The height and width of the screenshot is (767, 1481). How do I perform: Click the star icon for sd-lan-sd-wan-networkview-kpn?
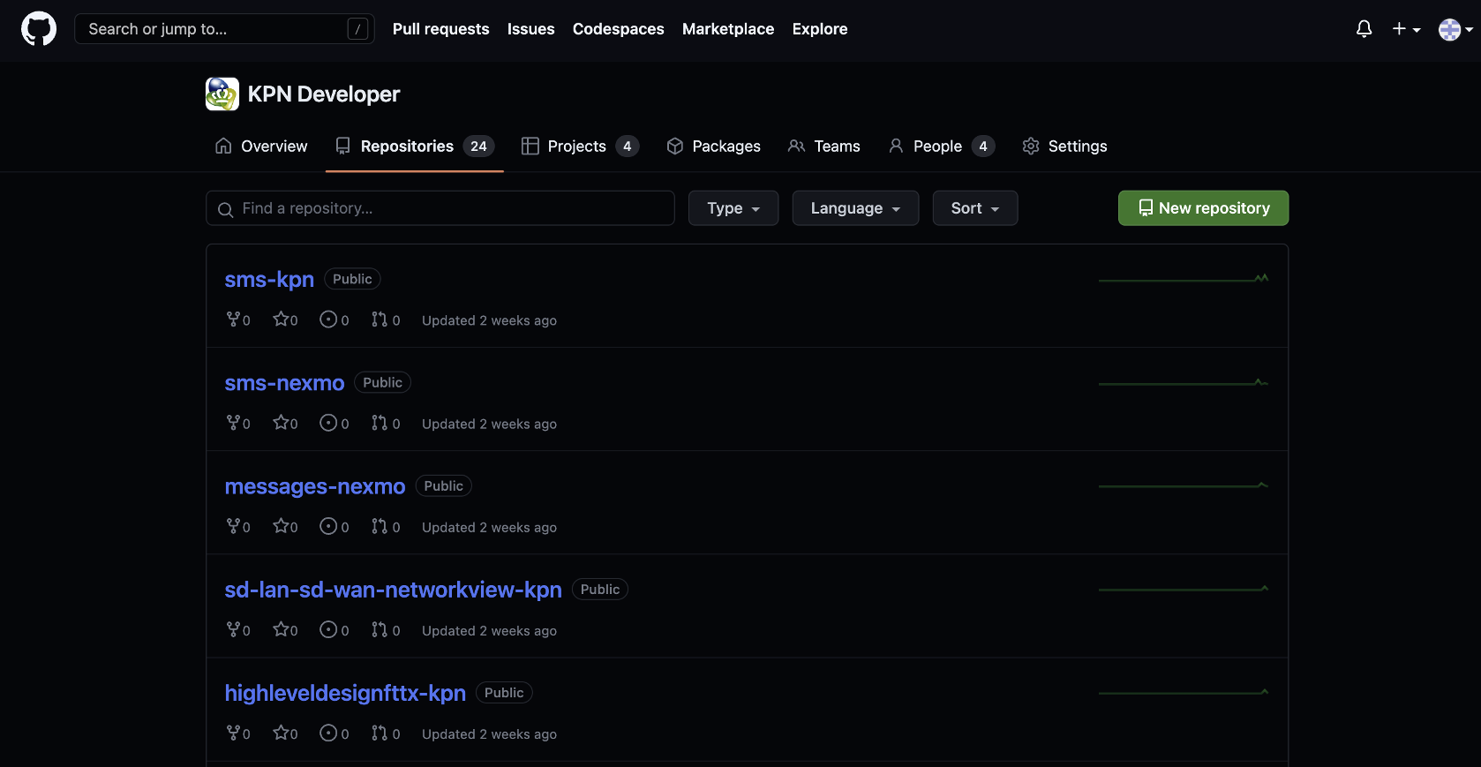(x=281, y=629)
